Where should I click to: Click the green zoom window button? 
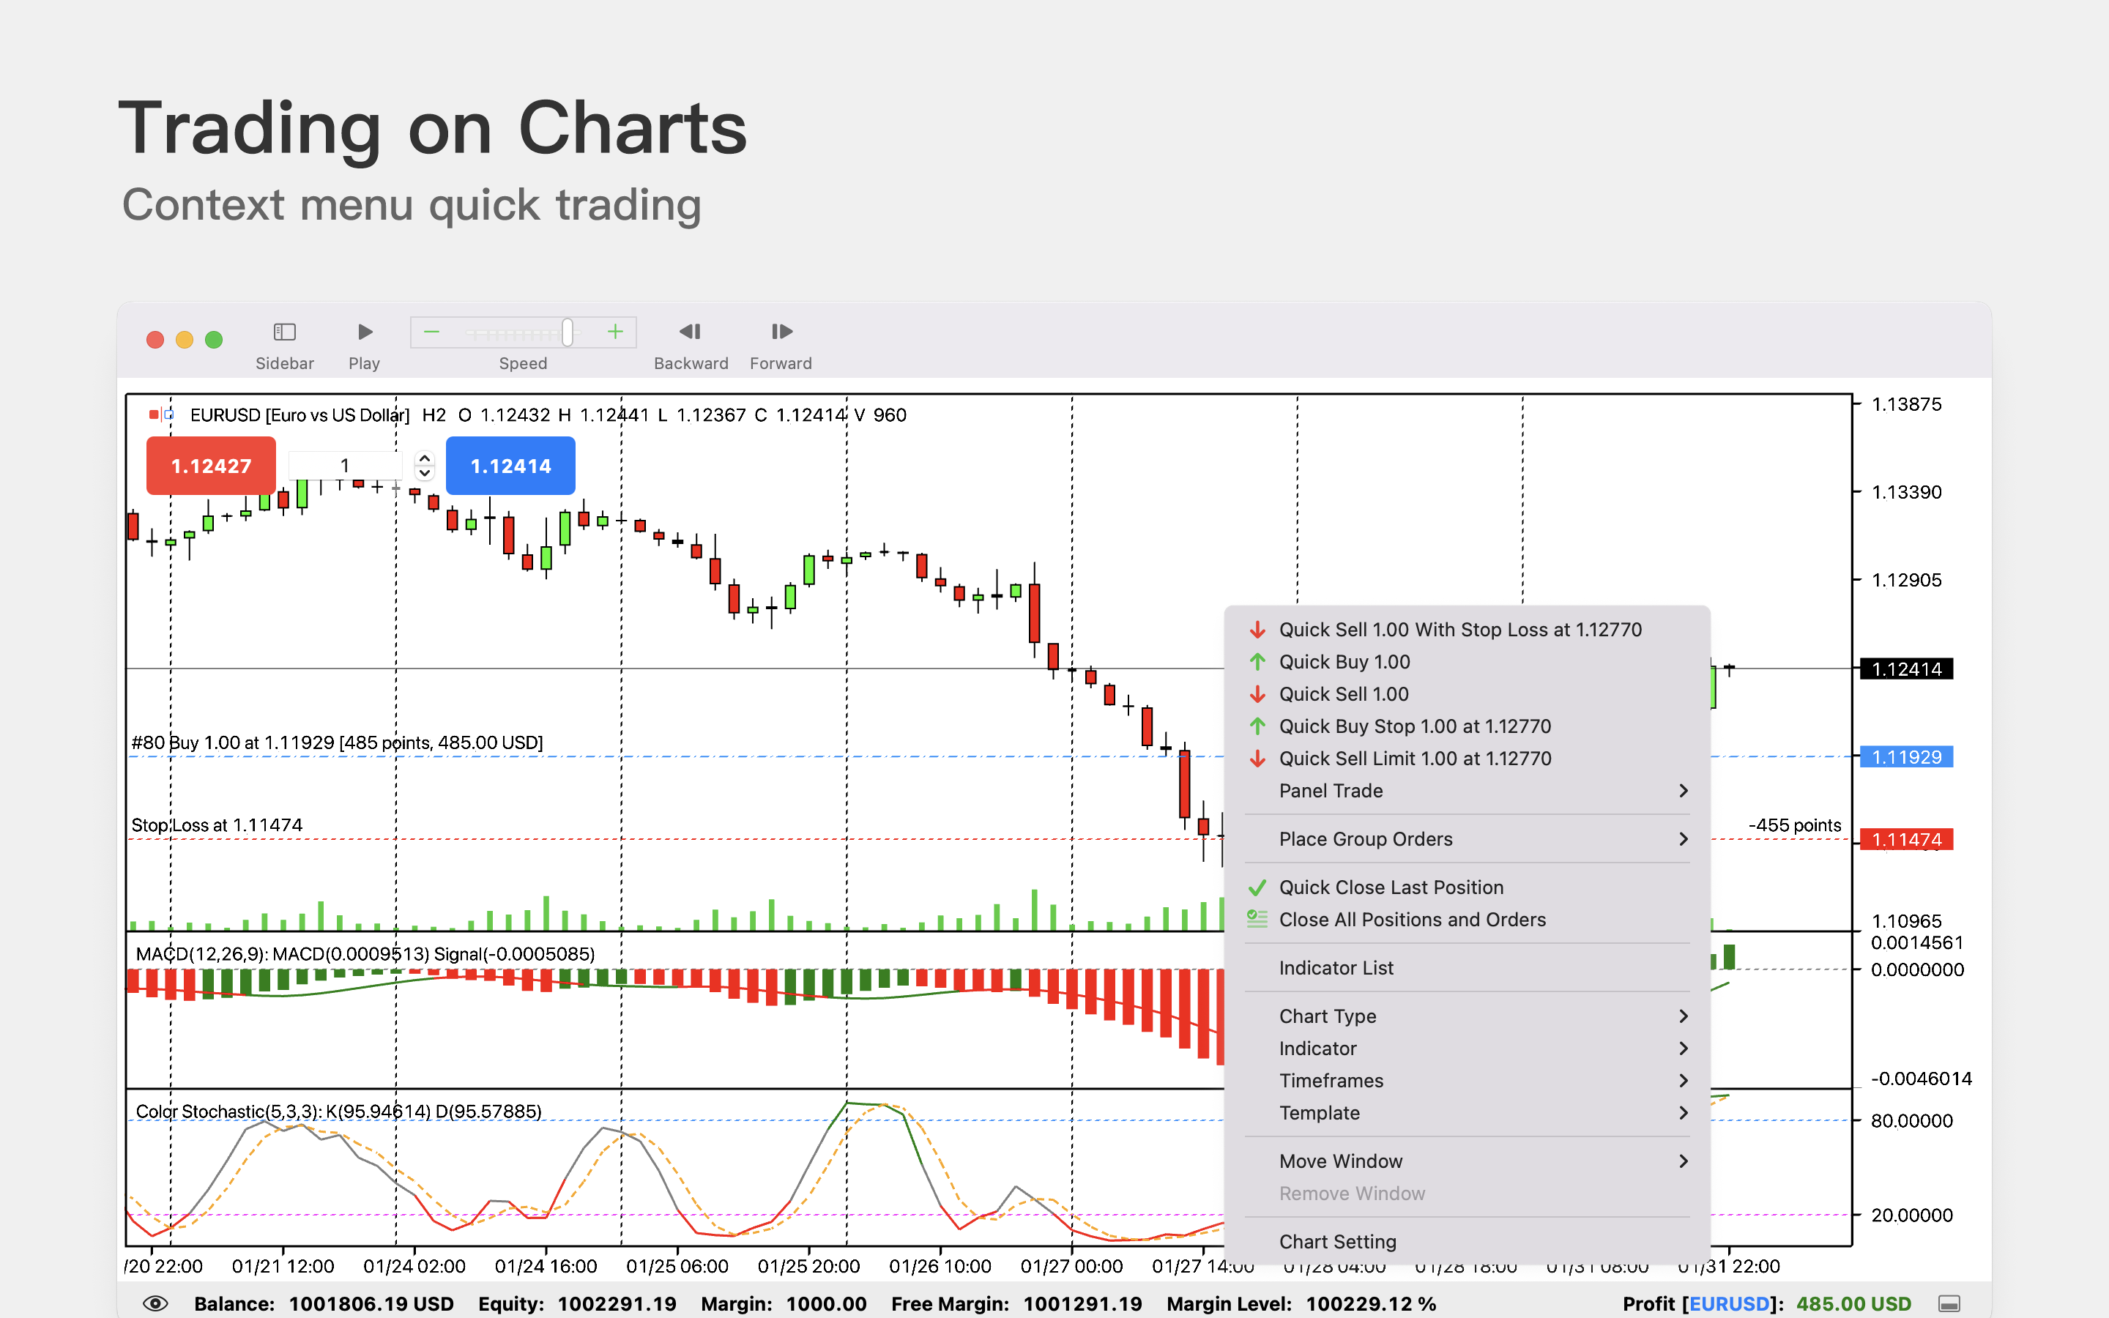coord(214,340)
